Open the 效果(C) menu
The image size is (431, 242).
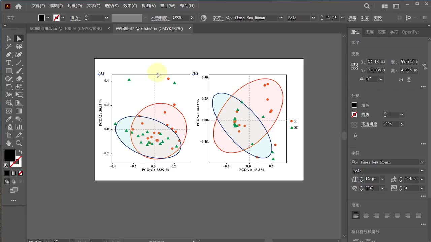click(130, 6)
